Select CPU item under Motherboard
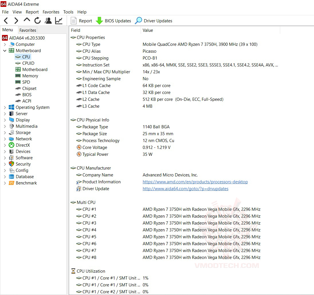 pos(22,57)
